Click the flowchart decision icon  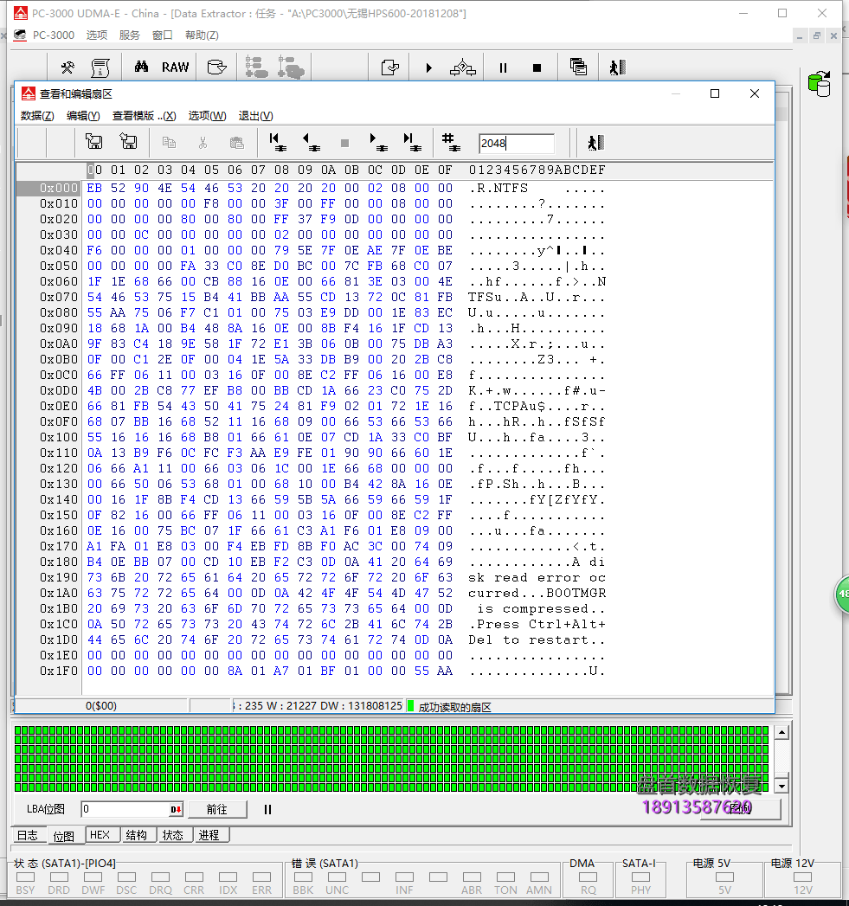pos(463,67)
